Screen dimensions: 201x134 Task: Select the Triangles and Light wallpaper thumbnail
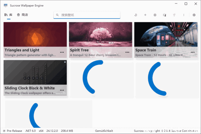(x=35, y=35)
